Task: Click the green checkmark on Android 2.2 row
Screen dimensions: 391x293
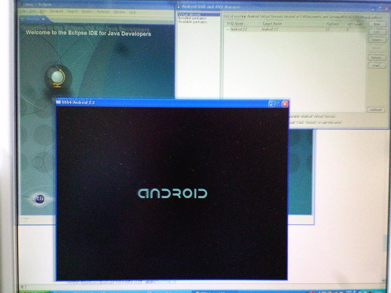Action: tap(227, 29)
